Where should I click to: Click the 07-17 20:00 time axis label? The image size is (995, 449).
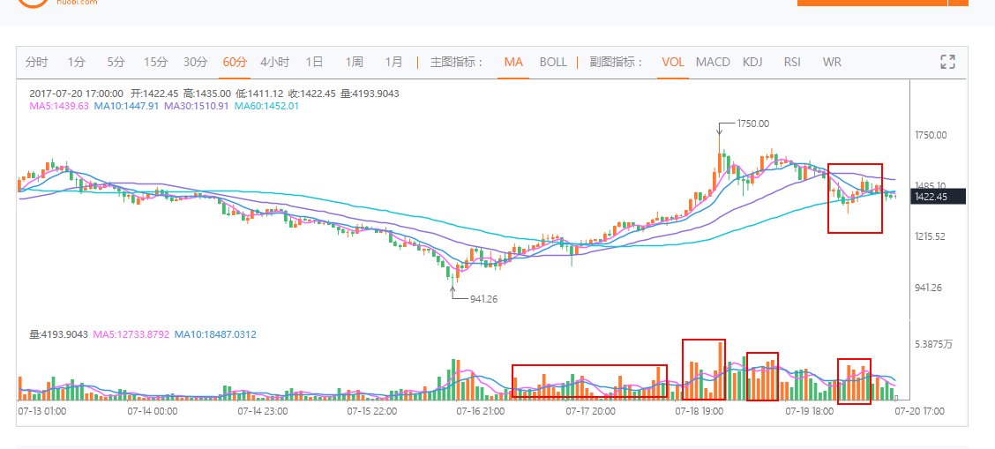point(590,411)
